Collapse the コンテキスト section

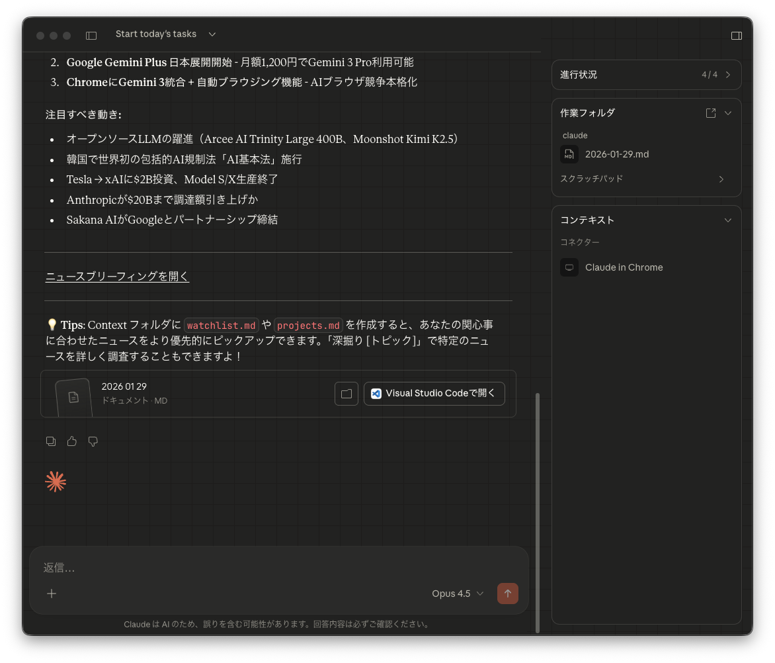click(x=728, y=220)
